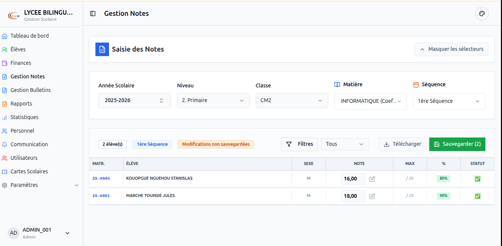Click the Utilisateurs red people icon
The width and height of the screenshot is (502, 246).
[x=5, y=158]
